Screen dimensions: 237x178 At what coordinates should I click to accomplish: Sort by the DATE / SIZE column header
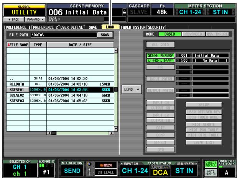(80, 45)
